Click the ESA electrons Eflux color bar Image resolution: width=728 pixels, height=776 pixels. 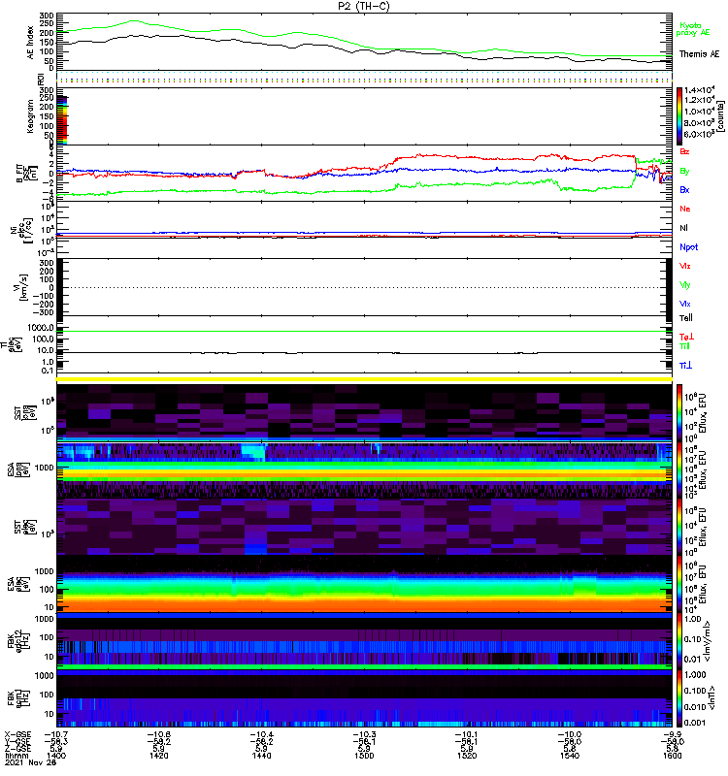[x=679, y=584]
